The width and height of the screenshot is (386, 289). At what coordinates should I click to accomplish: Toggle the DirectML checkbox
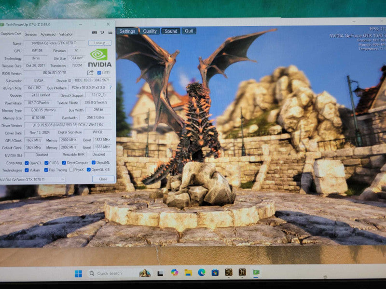[x=94, y=162]
